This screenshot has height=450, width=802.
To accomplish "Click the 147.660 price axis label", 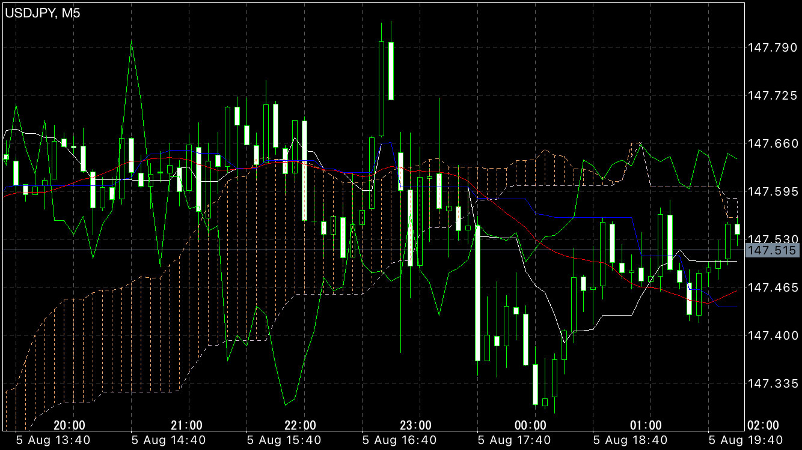I will pos(772,143).
